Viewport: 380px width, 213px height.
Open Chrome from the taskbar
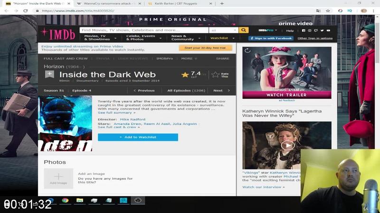click(65, 200)
